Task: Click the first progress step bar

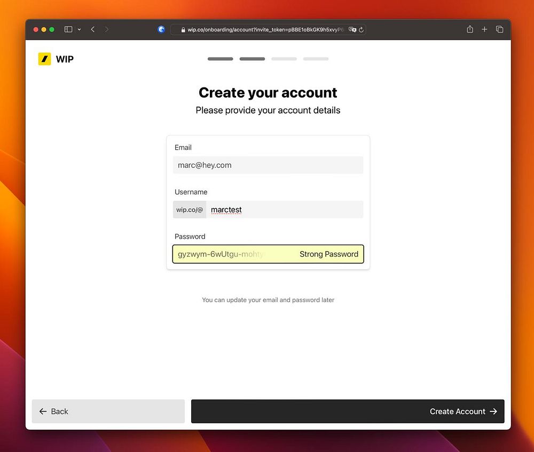Action: [221, 59]
